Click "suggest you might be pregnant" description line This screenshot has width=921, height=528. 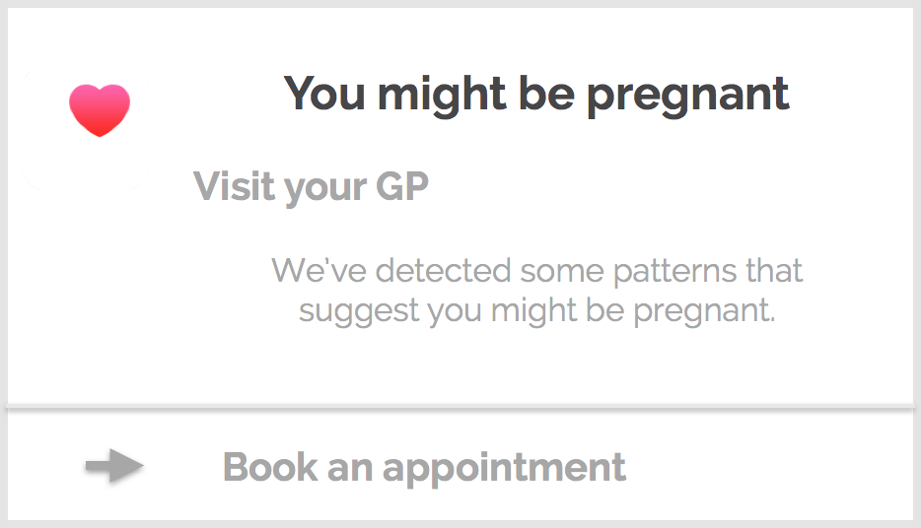(x=537, y=311)
